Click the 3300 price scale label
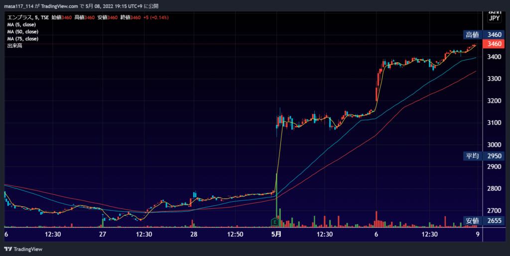510x256 pixels. click(495, 79)
